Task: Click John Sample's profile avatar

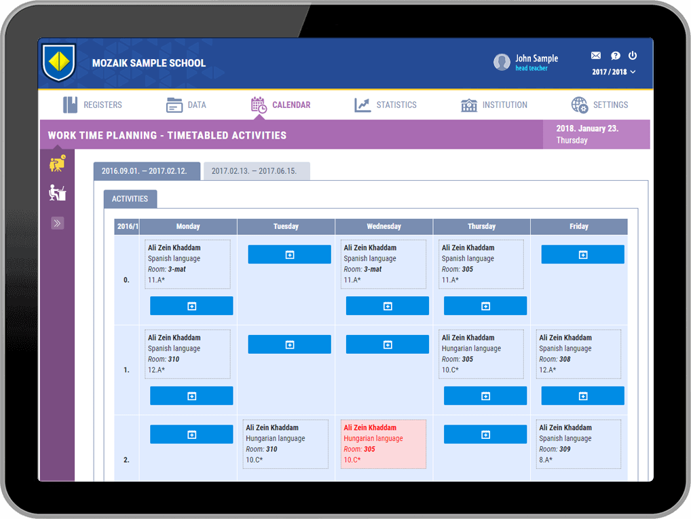Action: (502, 62)
